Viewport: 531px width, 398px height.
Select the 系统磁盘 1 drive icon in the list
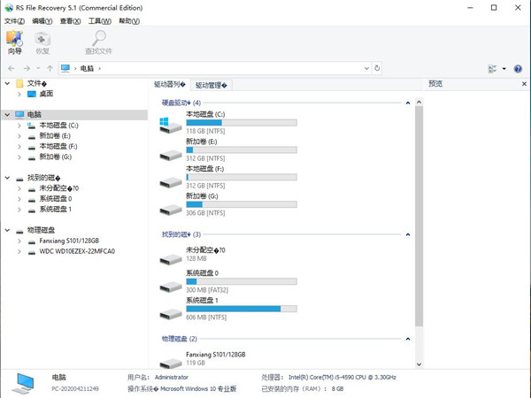[x=170, y=314]
